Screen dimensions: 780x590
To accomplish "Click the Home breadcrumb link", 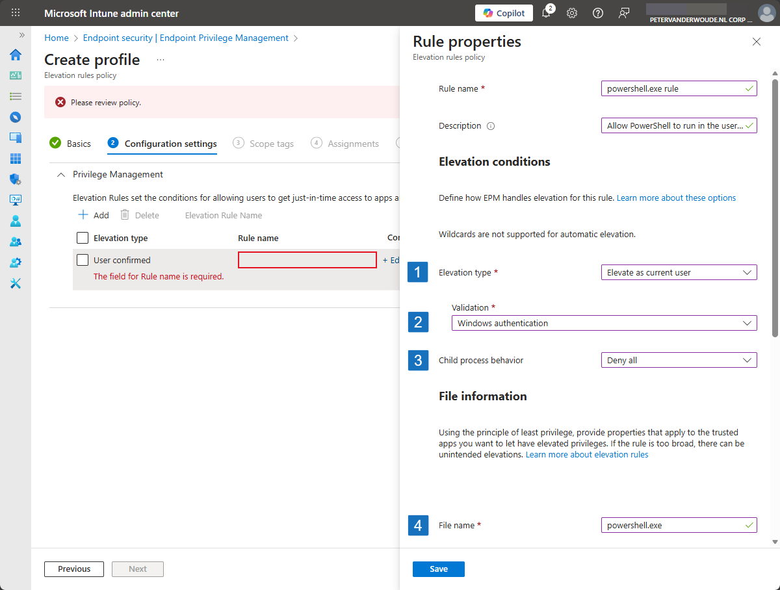I will pos(57,38).
